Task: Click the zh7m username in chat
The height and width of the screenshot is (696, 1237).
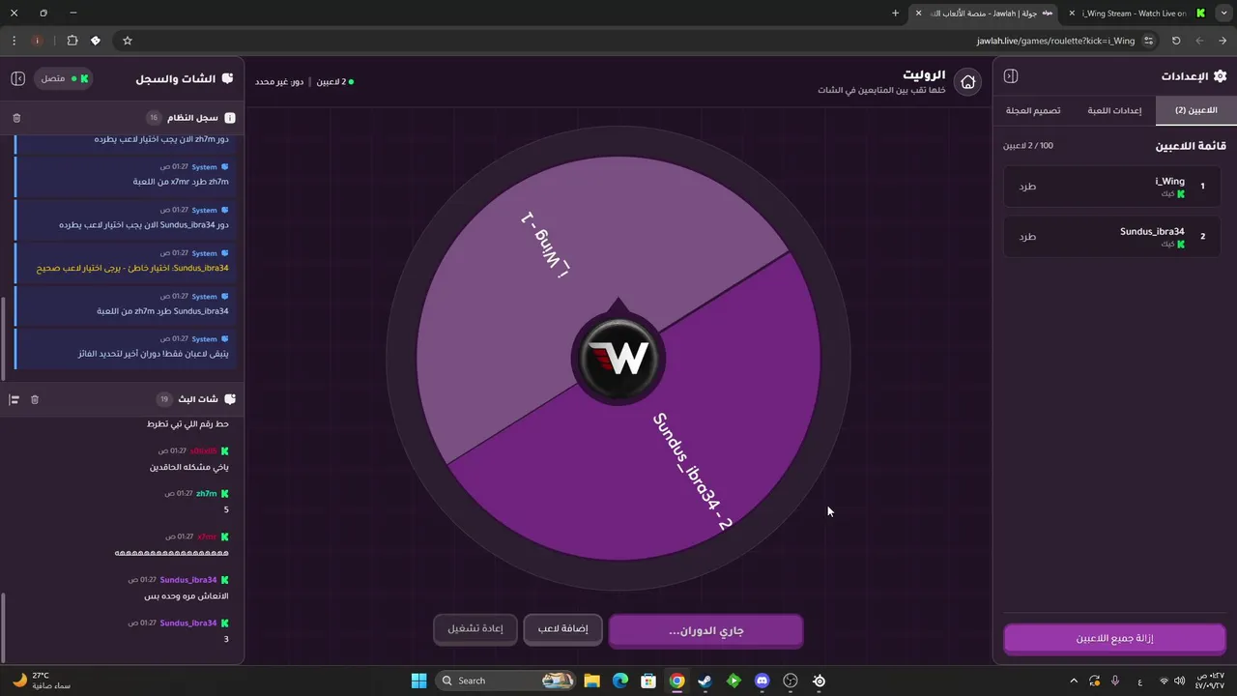Action: pos(207,493)
